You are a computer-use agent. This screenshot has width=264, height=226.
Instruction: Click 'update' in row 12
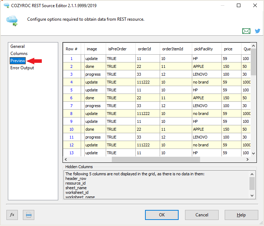click(95, 145)
